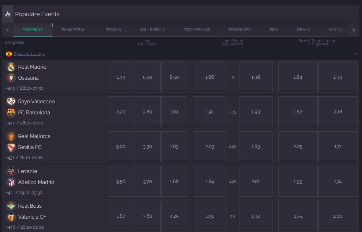Open the NBA2K tab
The width and height of the screenshot is (362, 232).
click(x=303, y=30)
